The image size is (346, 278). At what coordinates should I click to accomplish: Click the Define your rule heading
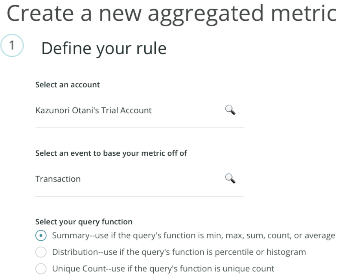click(104, 49)
